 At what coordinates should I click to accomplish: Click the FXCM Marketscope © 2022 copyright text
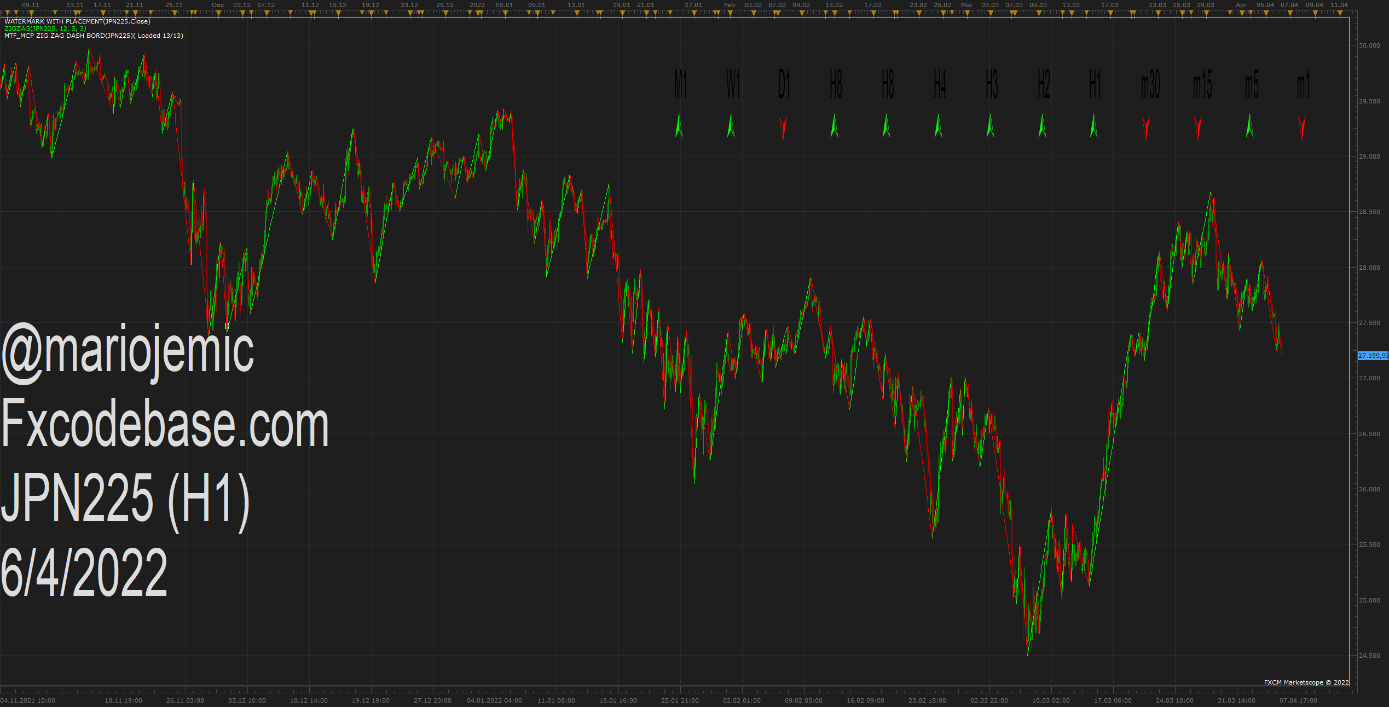click(1306, 682)
